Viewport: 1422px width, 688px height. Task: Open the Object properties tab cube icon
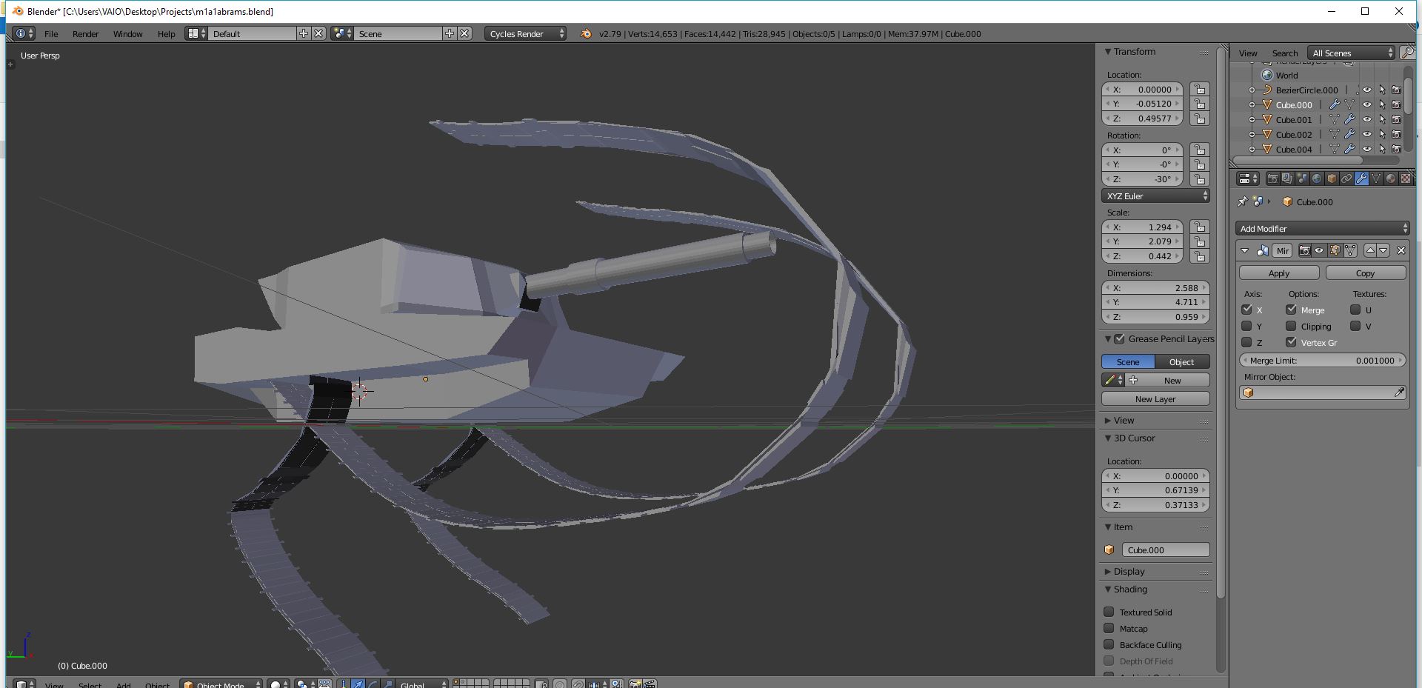point(1332,178)
